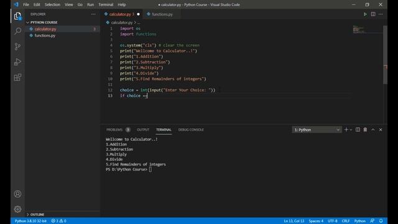Split the terminal panel
398x224 pixels.
(x=358, y=130)
